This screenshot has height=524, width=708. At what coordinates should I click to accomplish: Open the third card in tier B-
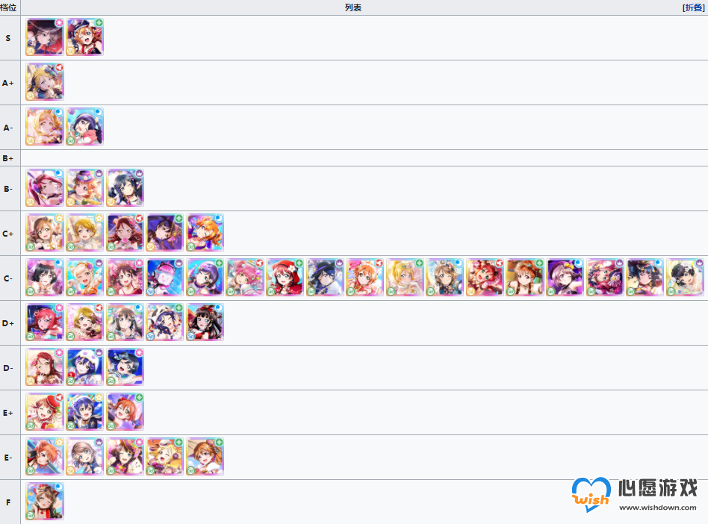tap(125, 188)
